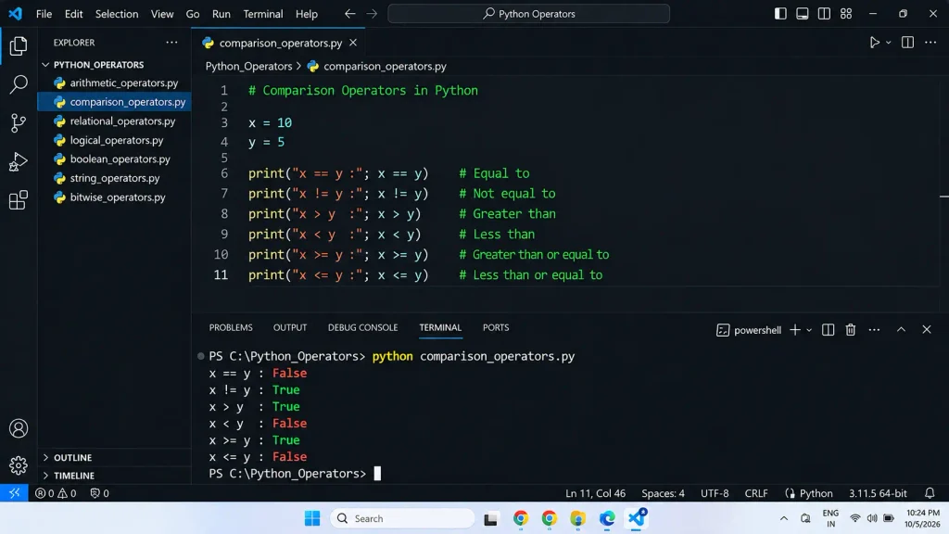Open the Selection menu
This screenshot has width=949, height=534.
pos(117,13)
